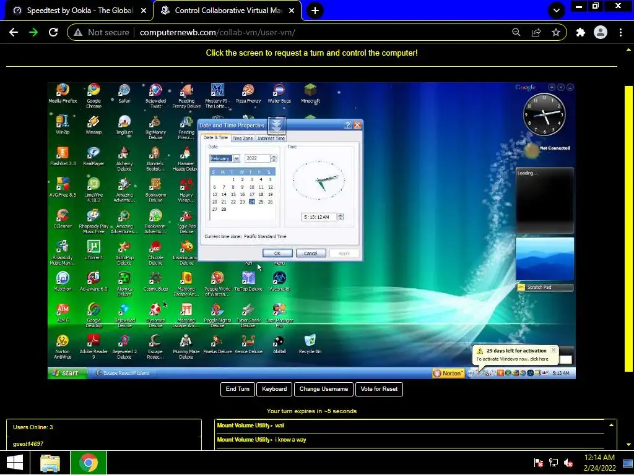Open the Google Desktop icon
The image size is (634, 475).
coord(94,315)
